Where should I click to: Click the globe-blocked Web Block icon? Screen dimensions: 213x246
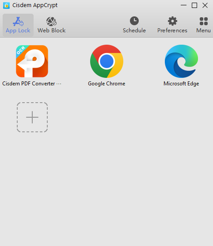51,21
